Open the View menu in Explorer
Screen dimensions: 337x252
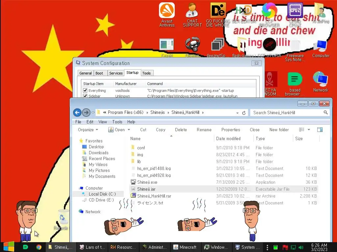103,122
